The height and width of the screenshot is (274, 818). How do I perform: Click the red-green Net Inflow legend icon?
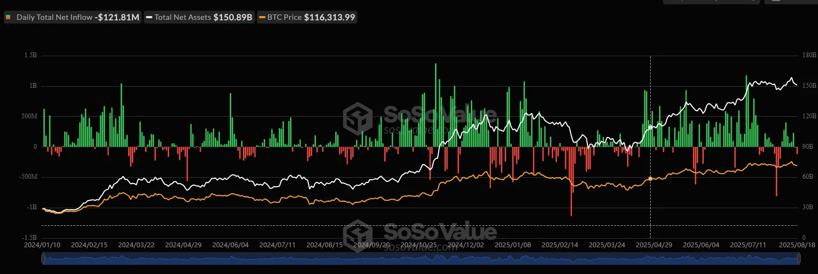9,17
